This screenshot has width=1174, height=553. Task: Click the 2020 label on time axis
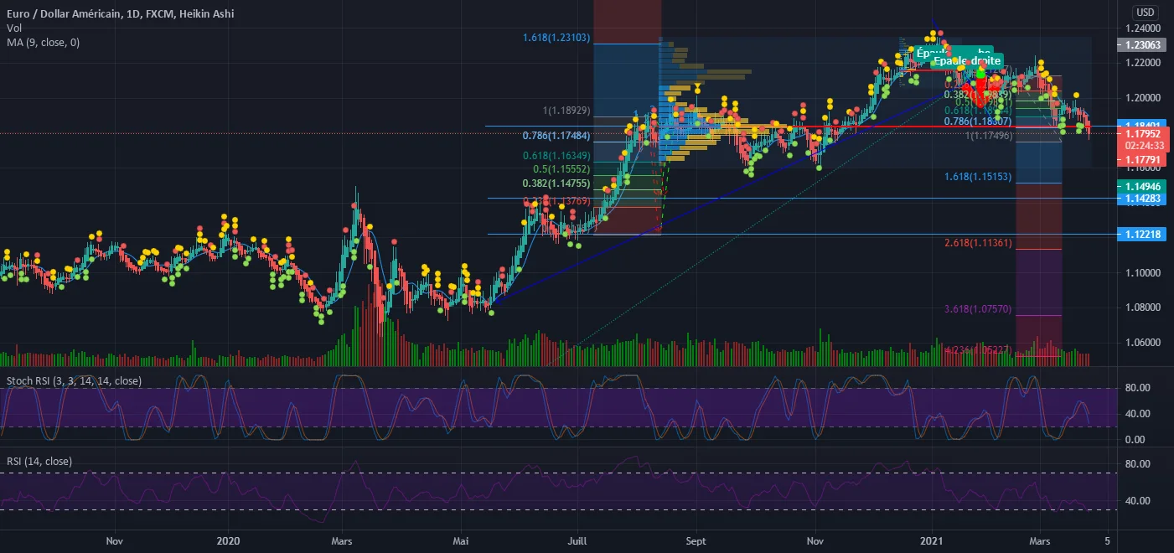[229, 541]
